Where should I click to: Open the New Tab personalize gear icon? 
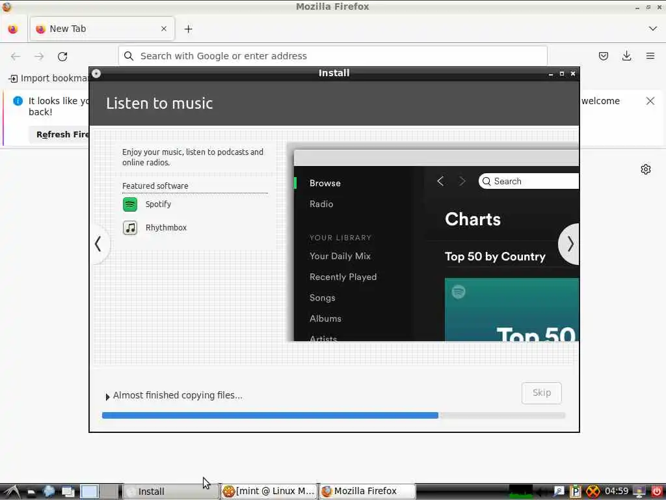[x=646, y=169]
